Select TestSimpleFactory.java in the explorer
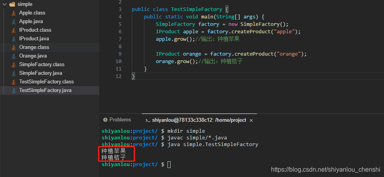 point(45,90)
